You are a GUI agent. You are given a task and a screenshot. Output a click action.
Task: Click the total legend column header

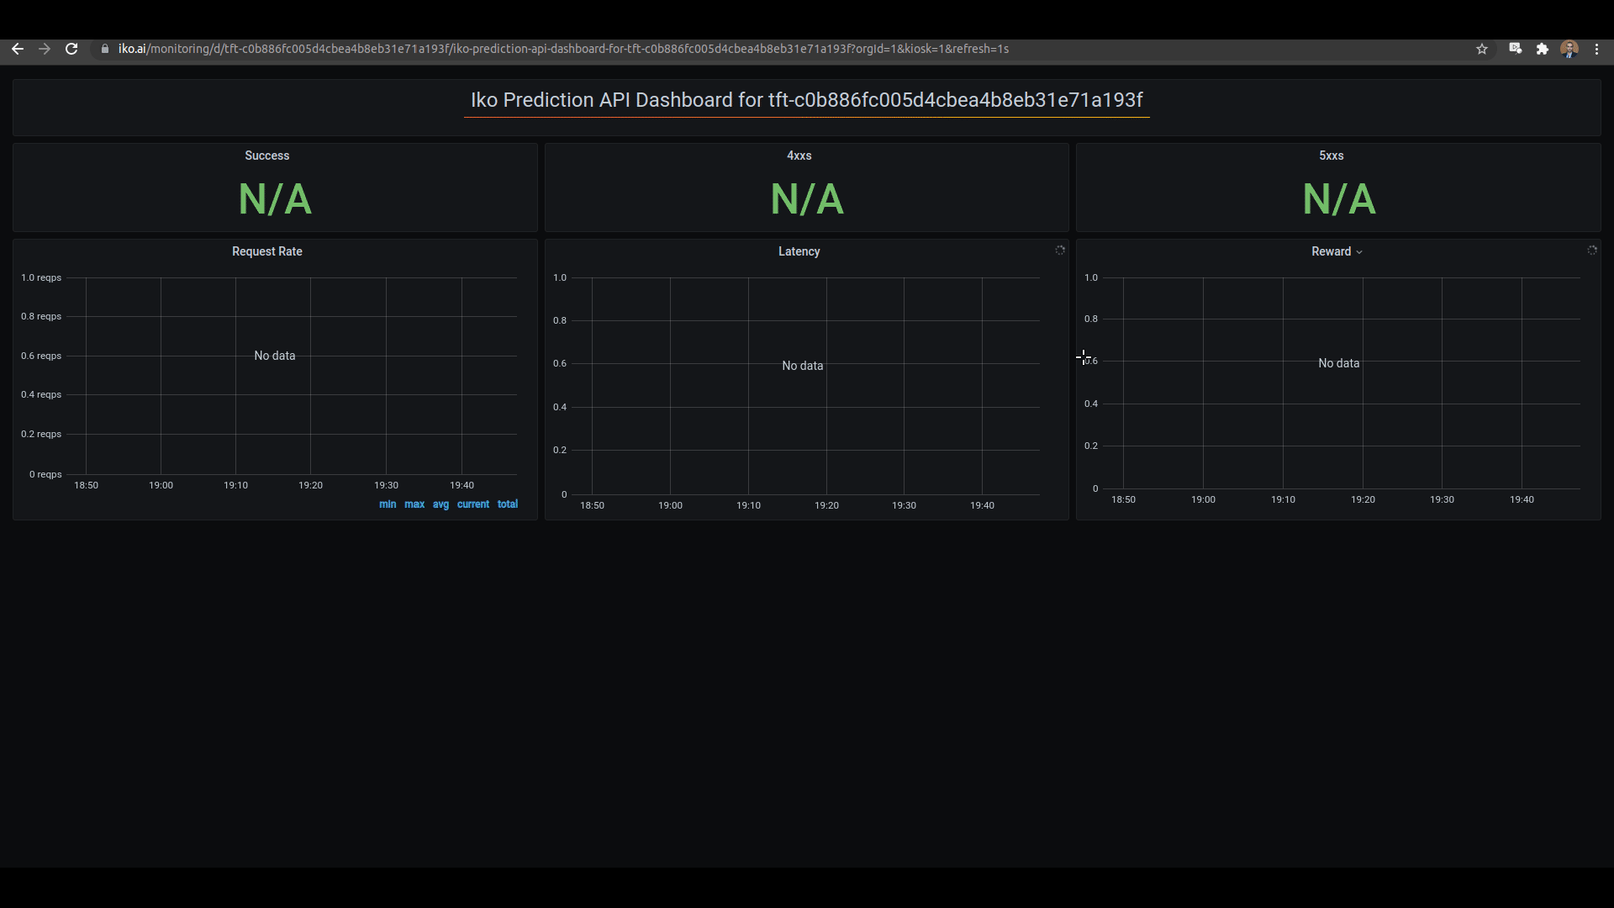point(508,504)
